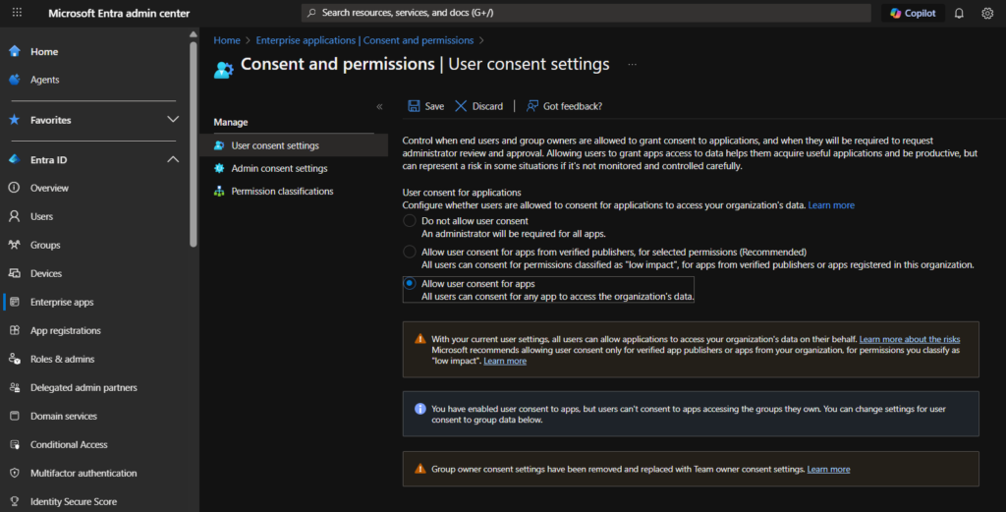
Task: Click the orange warning icon in risk banner
Action: pos(420,339)
